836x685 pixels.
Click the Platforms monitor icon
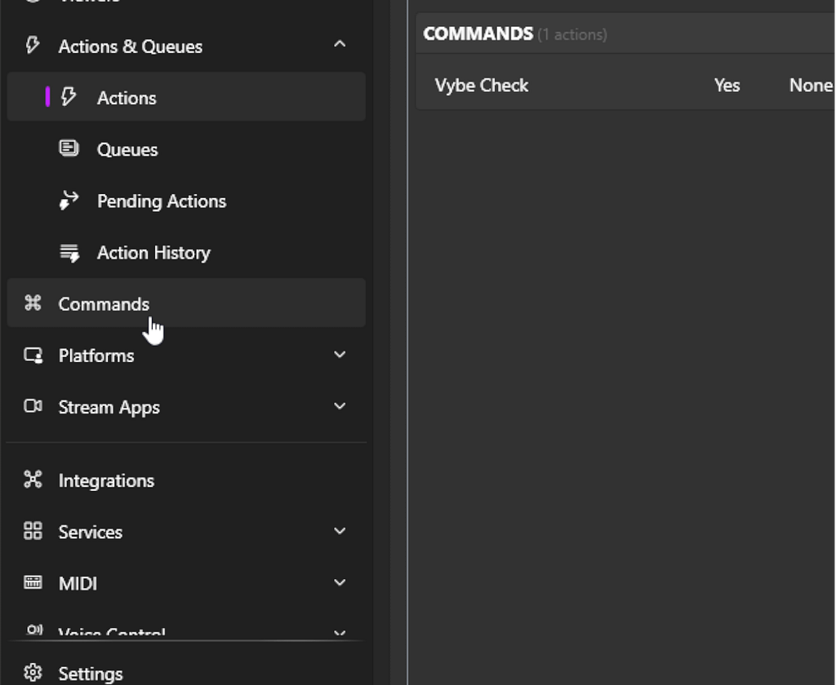pyautogui.click(x=33, y=356)
